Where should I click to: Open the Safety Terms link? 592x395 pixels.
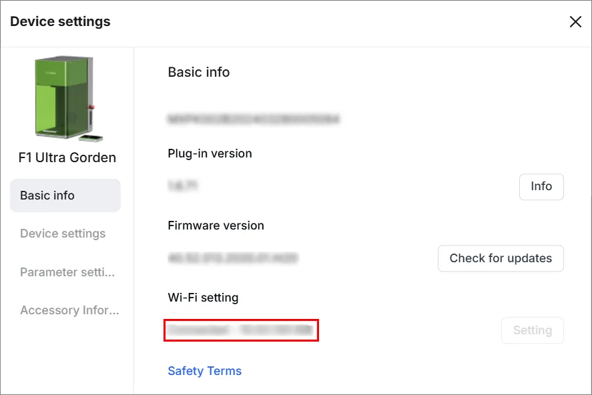(204, 371)
